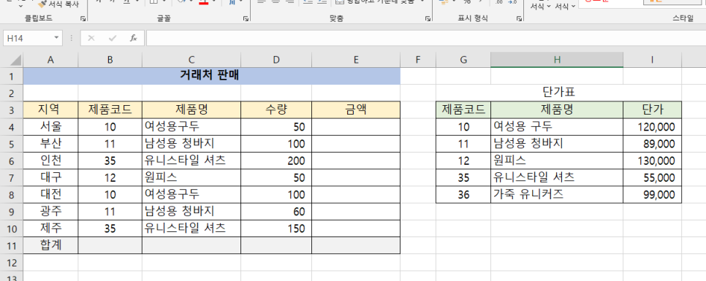This screenshot has height=281, width=706.
Task: Open the 글꼴 group dialog launcher
Action: coord(246,19)
